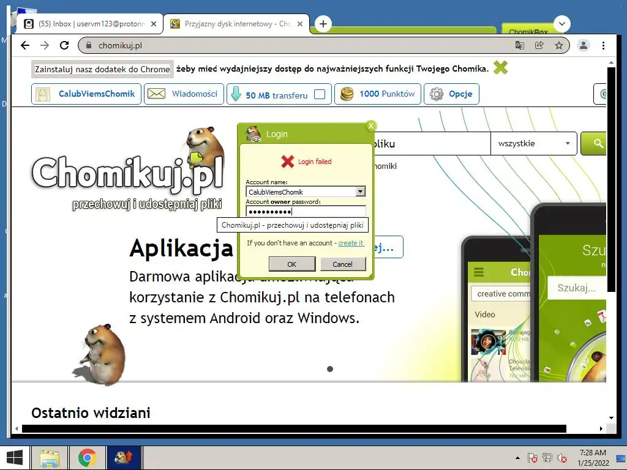Click Zainstaluj nasz dodatek do Chrome button
The width and height of the screenshot is (627, 470).
click(x=102, y=69)
